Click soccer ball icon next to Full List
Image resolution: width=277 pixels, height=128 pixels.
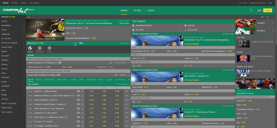pyautogui.click(x=185, y=26)
